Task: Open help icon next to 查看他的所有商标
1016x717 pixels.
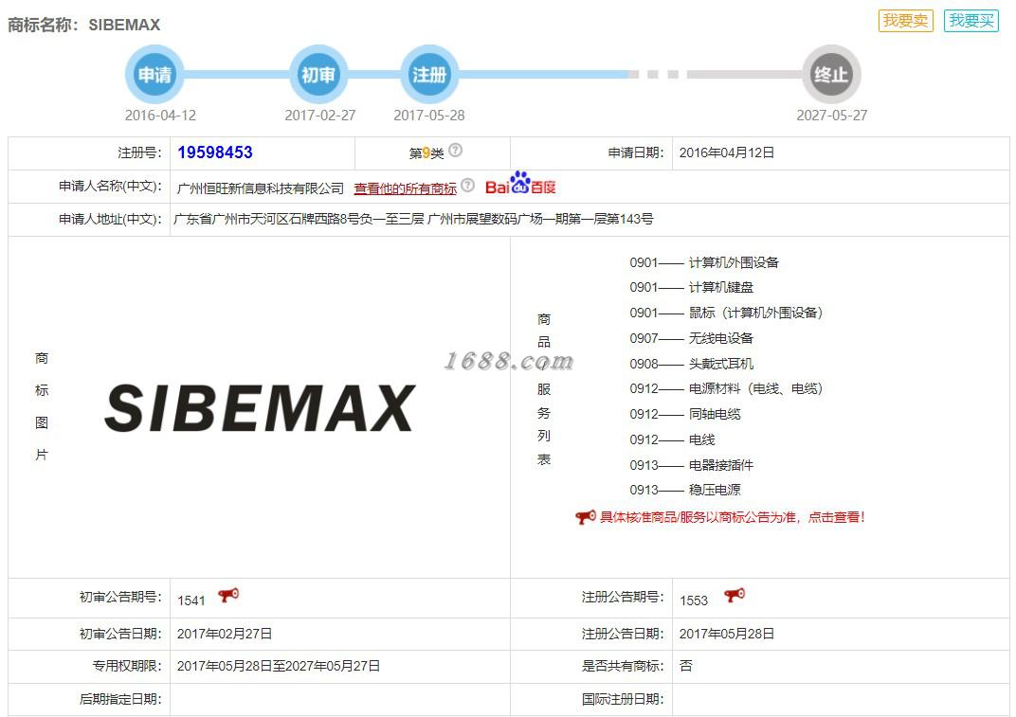Action: pyautogui.click(x=468, y=186)
